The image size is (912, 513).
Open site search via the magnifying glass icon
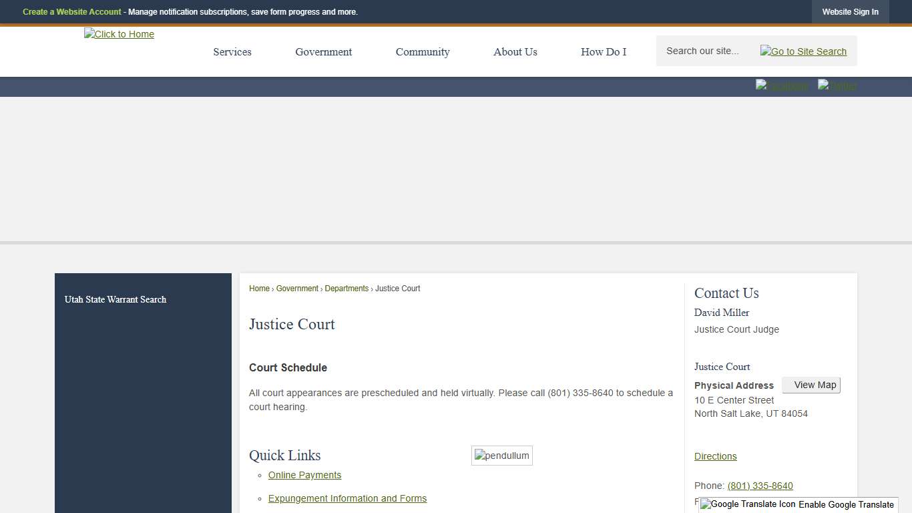tap(803, 51)
